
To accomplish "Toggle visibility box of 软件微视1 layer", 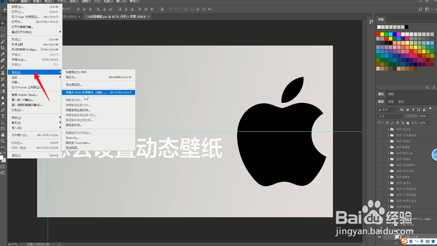I will (x=379, y=147).
